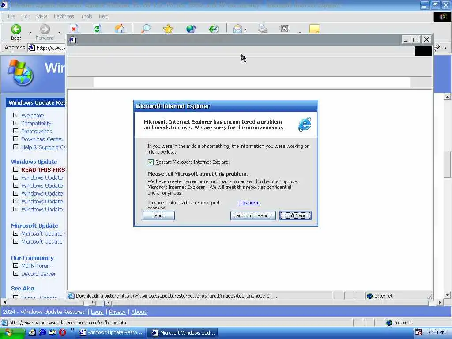
Task: Open the Forward button history dropdown arrow
Action: point(59,32)
